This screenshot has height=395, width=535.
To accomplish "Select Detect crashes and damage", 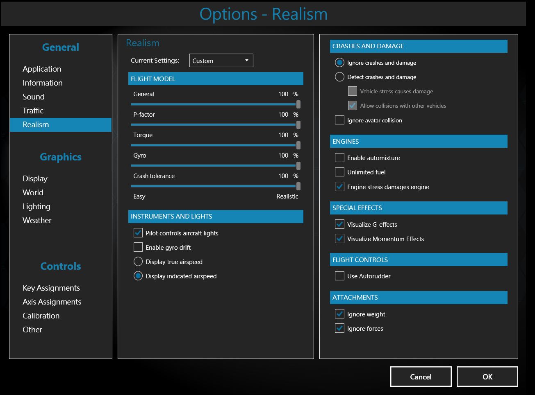I will (x=339, y=77).
